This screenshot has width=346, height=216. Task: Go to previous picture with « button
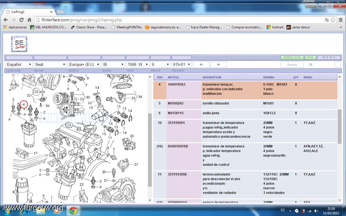(x=201, y=65)
